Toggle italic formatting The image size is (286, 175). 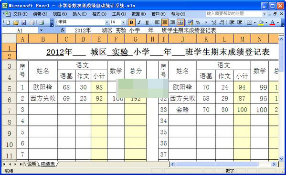tap(139, 22)
